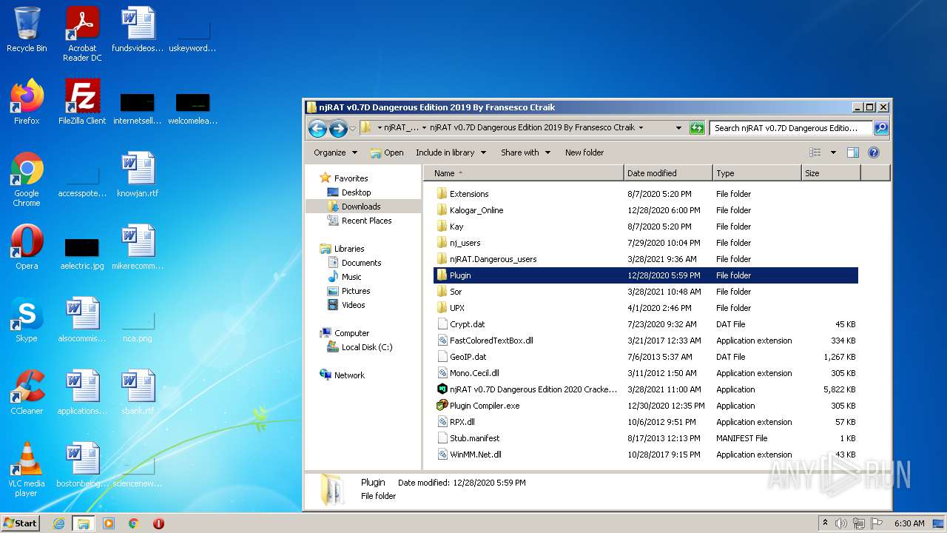The height and width of the screenshot is (533, 947).
Task: Open the view options dropdown arrow
Action: tap(833, 152)
